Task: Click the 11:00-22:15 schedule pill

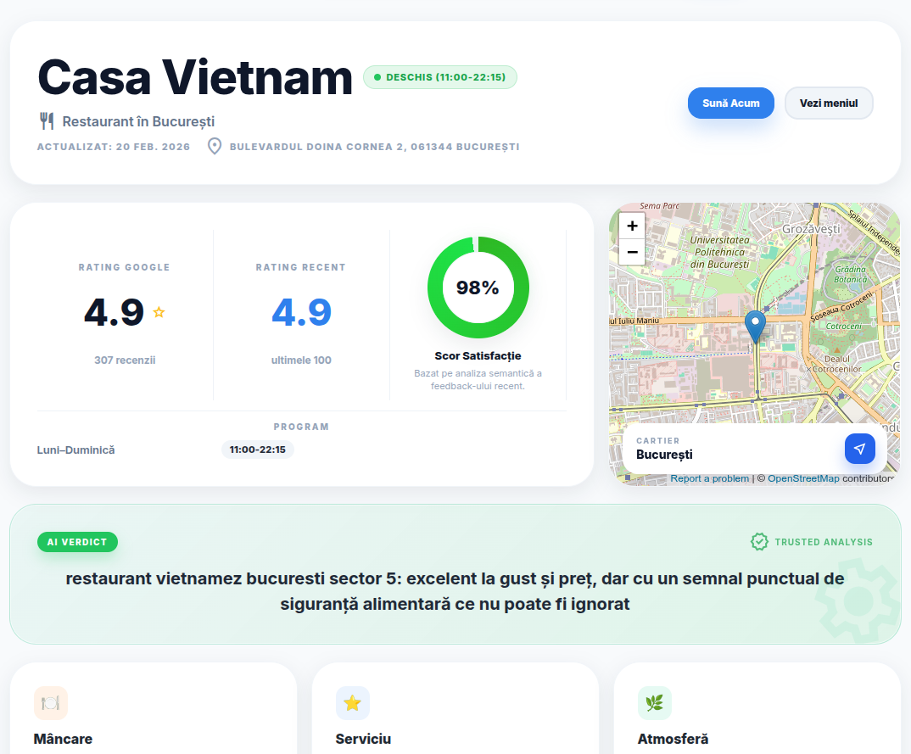Action: 257,450
